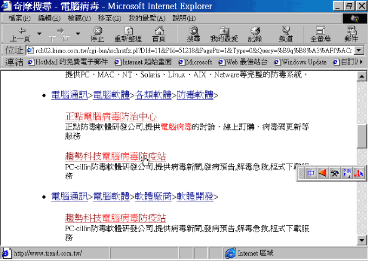Click the status bar trend.com.tw URL

[x=48, y=253]
